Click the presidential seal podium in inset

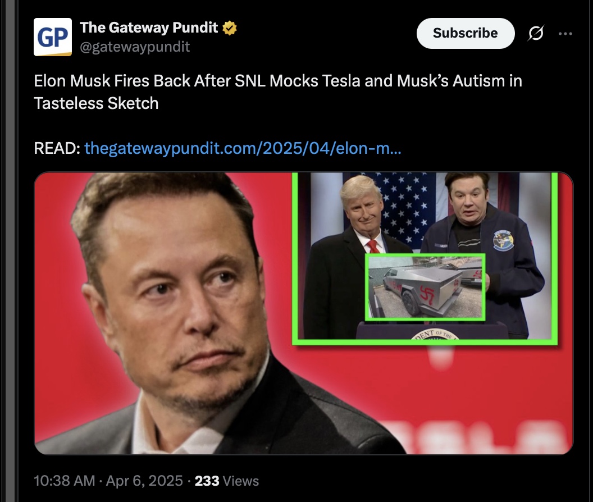click(432, 331)
